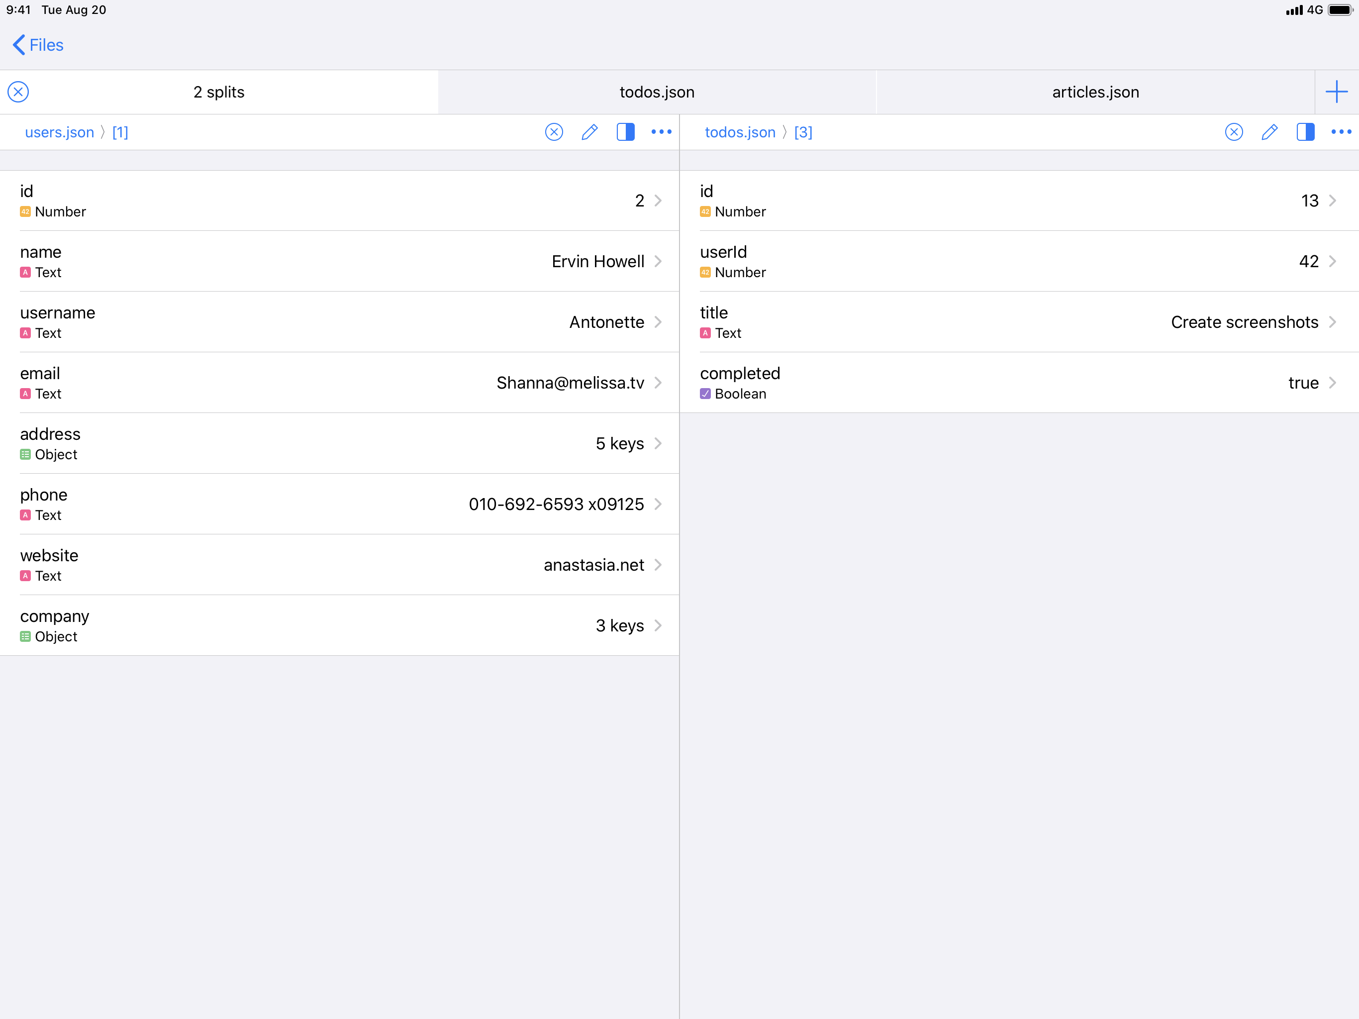Toggle split view icon in users.json pane
Screen dimensions: 1359x1019
[x=625, y=132]
